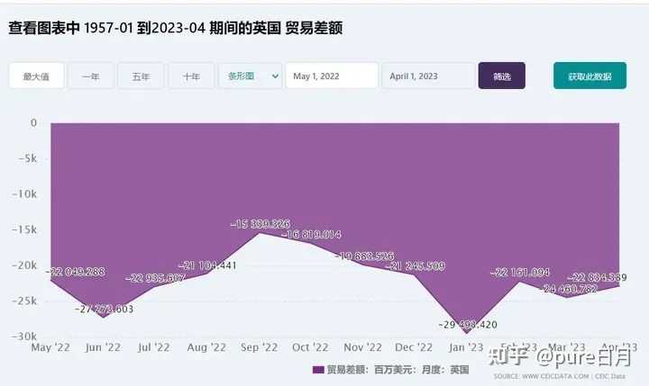Select the Jan '23 data point -29 498.420
The width and height of the screenshot is (649, 386).
(x=467, y=333)
